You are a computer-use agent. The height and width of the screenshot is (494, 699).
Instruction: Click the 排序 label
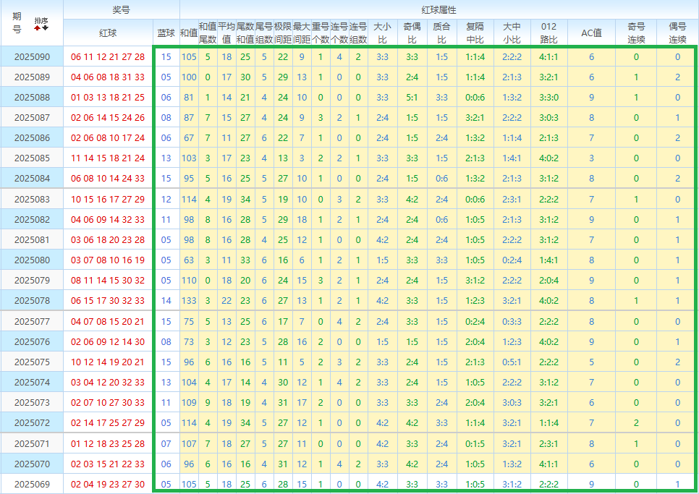tap(41, 20)
